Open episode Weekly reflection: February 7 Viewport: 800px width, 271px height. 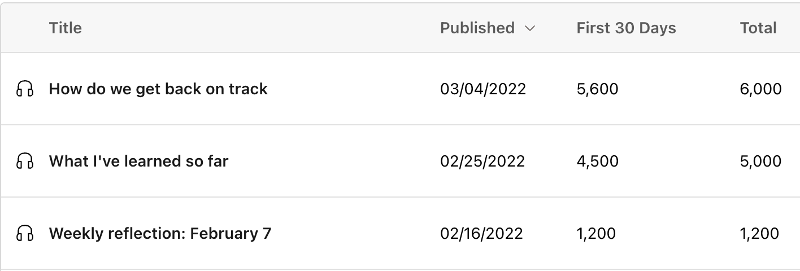(x=160, y=233)
